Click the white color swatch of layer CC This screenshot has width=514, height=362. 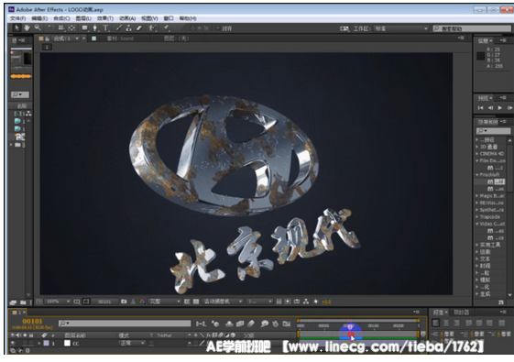[x=67, y=344]
